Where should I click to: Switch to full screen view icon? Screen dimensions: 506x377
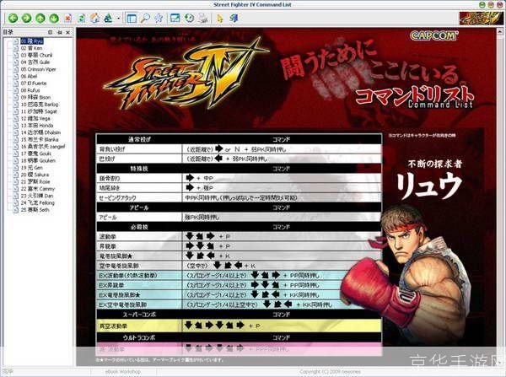(175, 18)
